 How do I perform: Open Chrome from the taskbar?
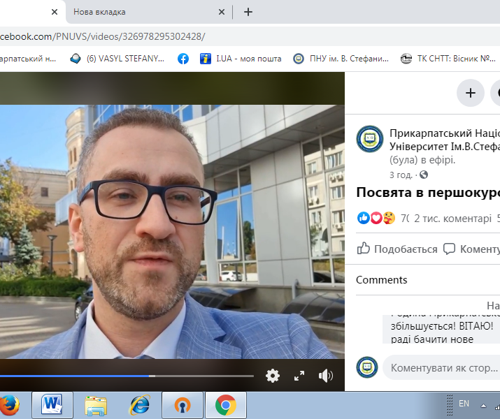point(226,405)
